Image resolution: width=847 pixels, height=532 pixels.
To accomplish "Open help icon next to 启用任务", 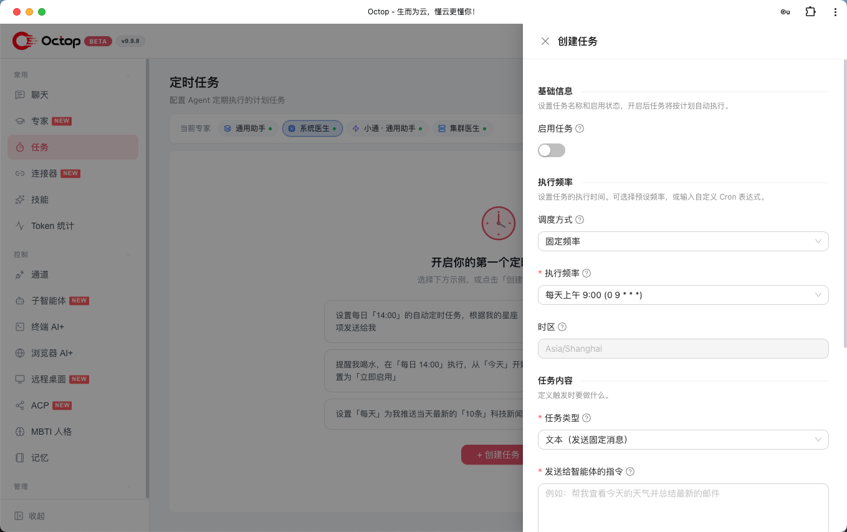I will (580, 128).
